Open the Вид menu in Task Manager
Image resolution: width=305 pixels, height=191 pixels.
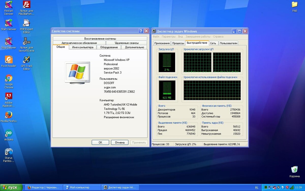point(180,37)
